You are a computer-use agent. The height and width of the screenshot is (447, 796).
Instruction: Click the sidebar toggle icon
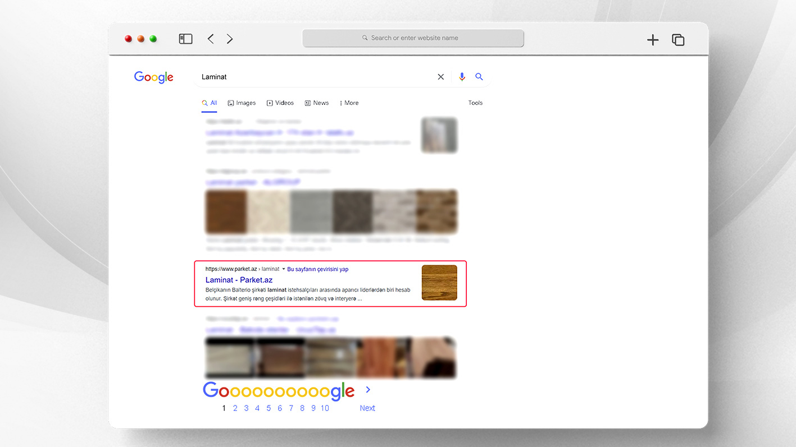185,39
